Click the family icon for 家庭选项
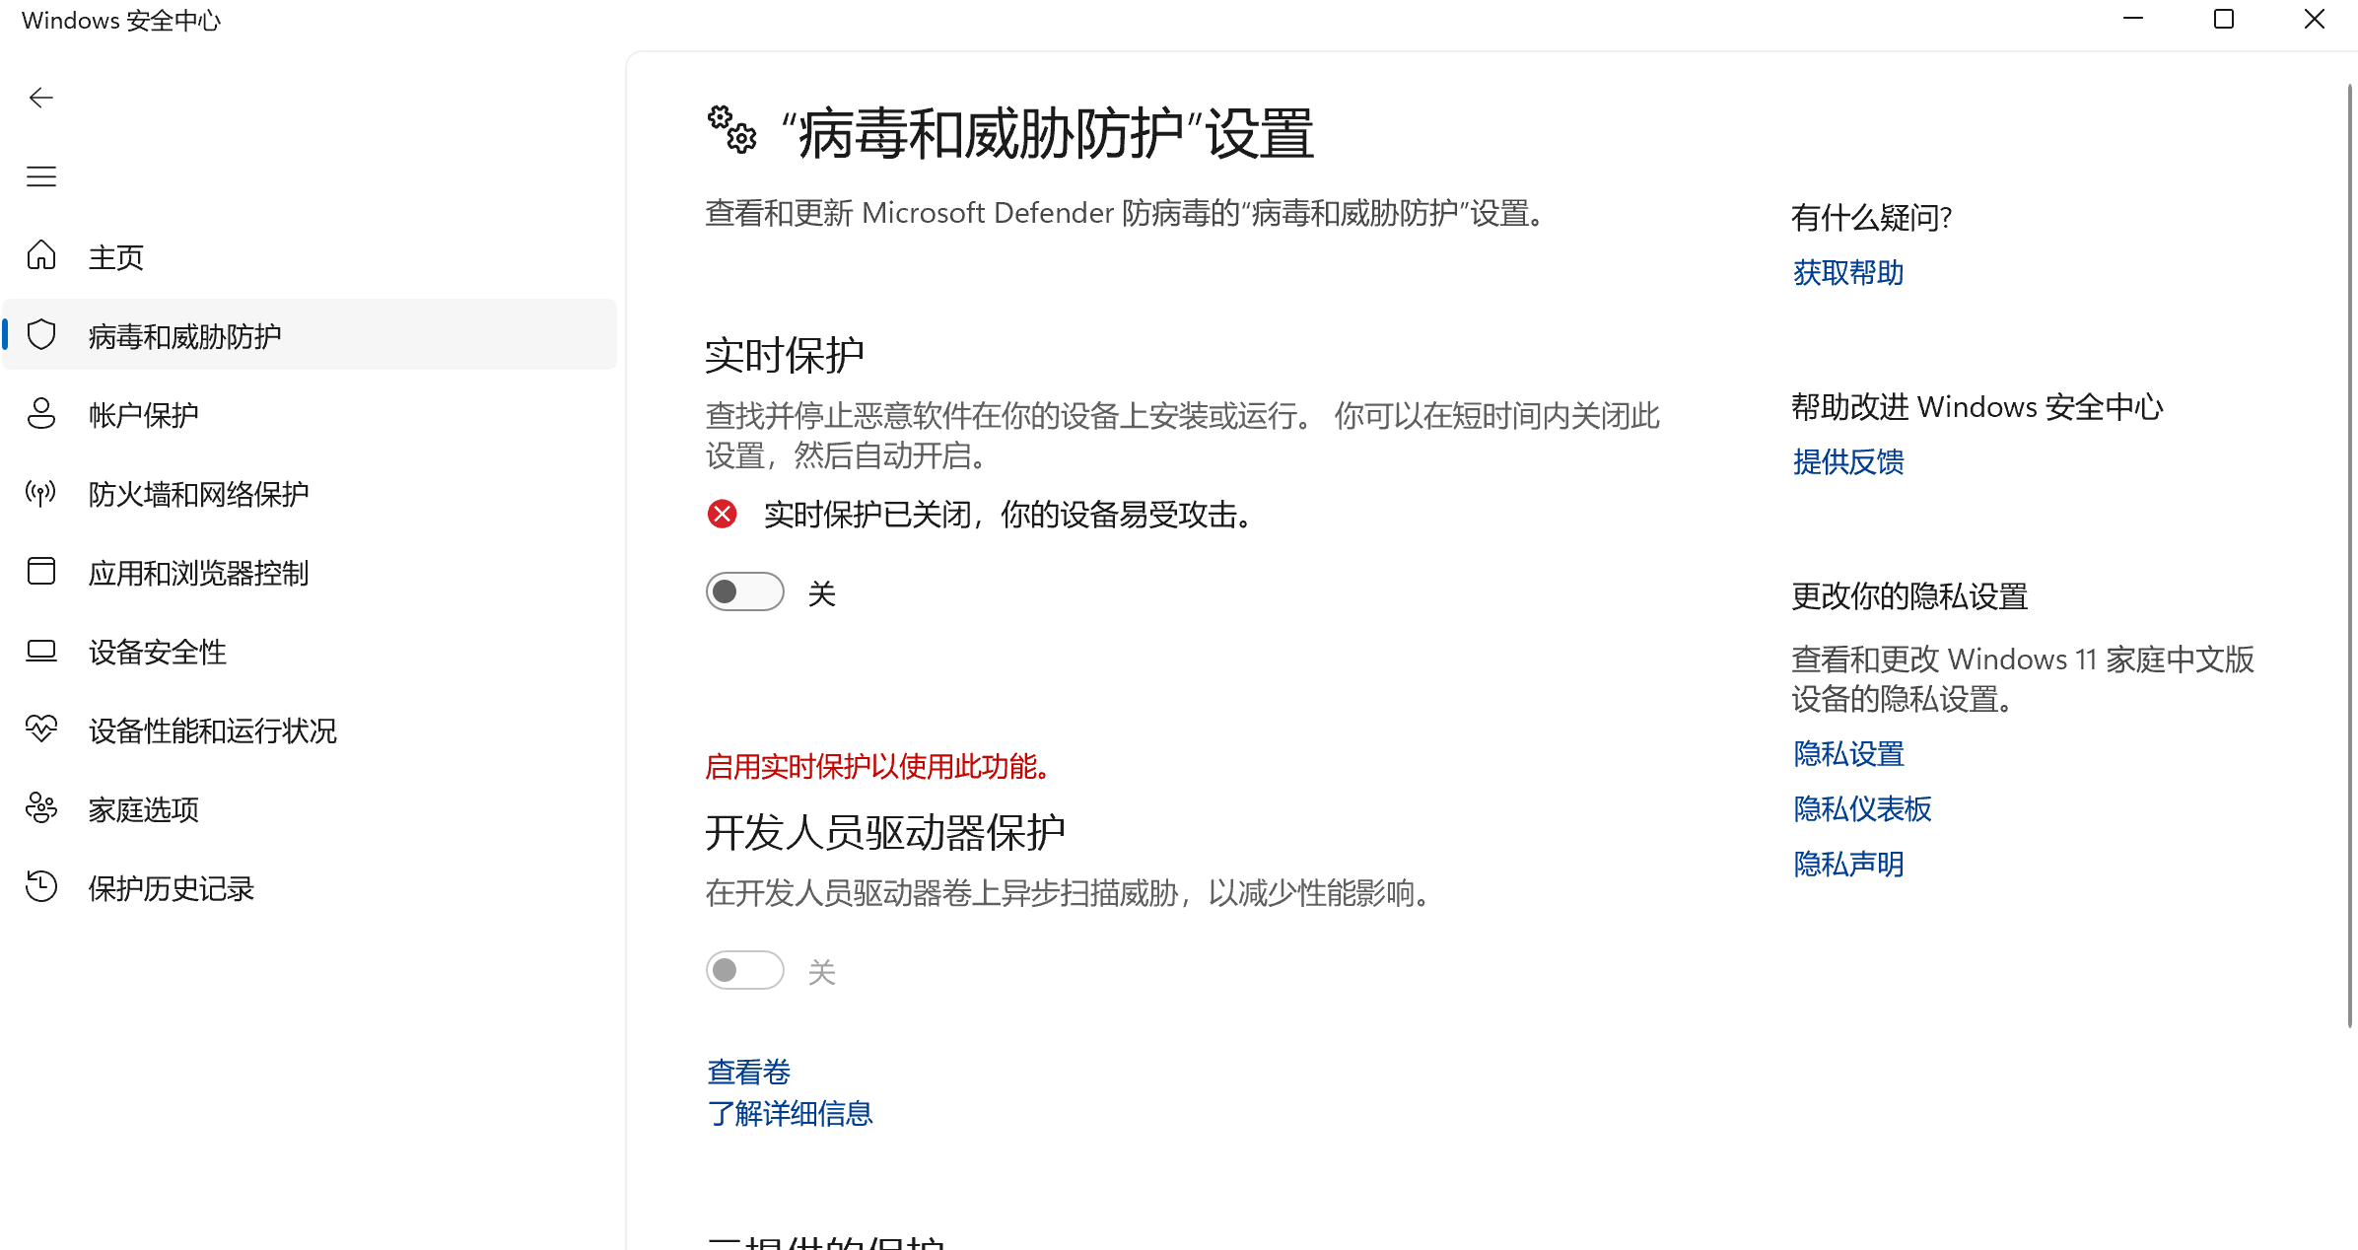The width and height of the screenshot is (2358, 1250). 41,808
